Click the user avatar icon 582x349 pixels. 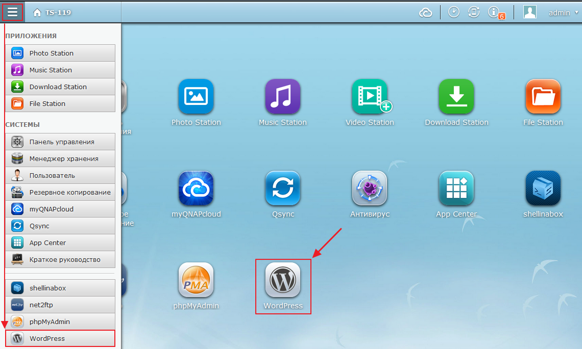click(529, 12)
